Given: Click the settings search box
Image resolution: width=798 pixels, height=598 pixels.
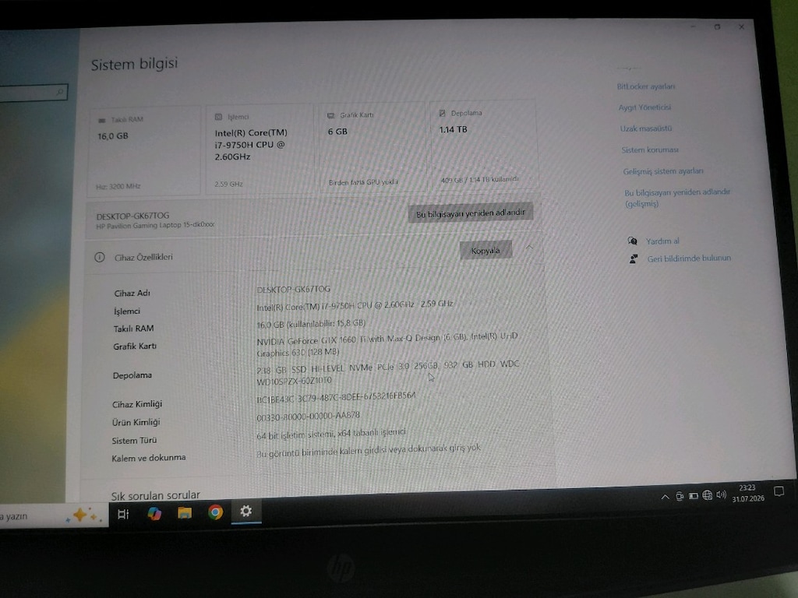Looking at the screenshot, I should 33,93.
